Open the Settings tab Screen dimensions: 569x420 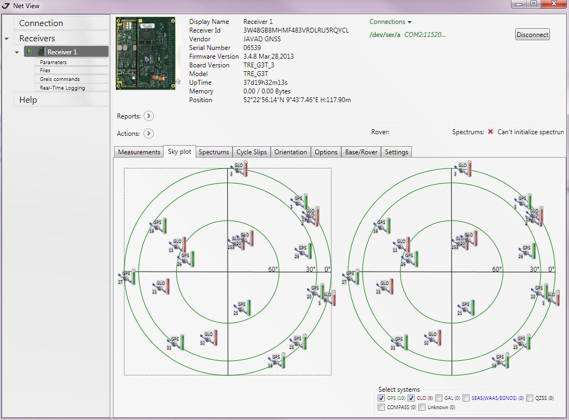tap(396, 152)
